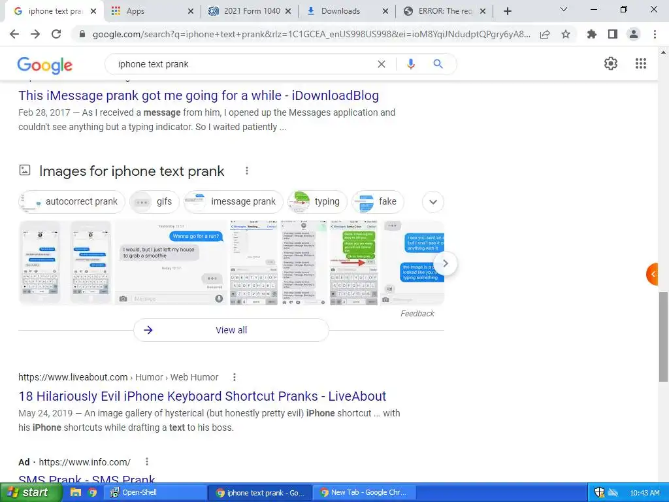Close the Apps tab

(191, 11)
